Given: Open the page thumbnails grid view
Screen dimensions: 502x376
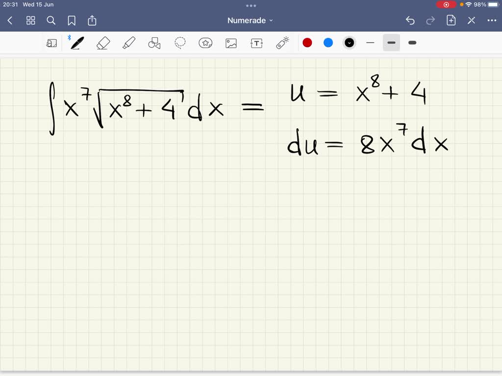Looking at the screenshot, I should [30, 21].
